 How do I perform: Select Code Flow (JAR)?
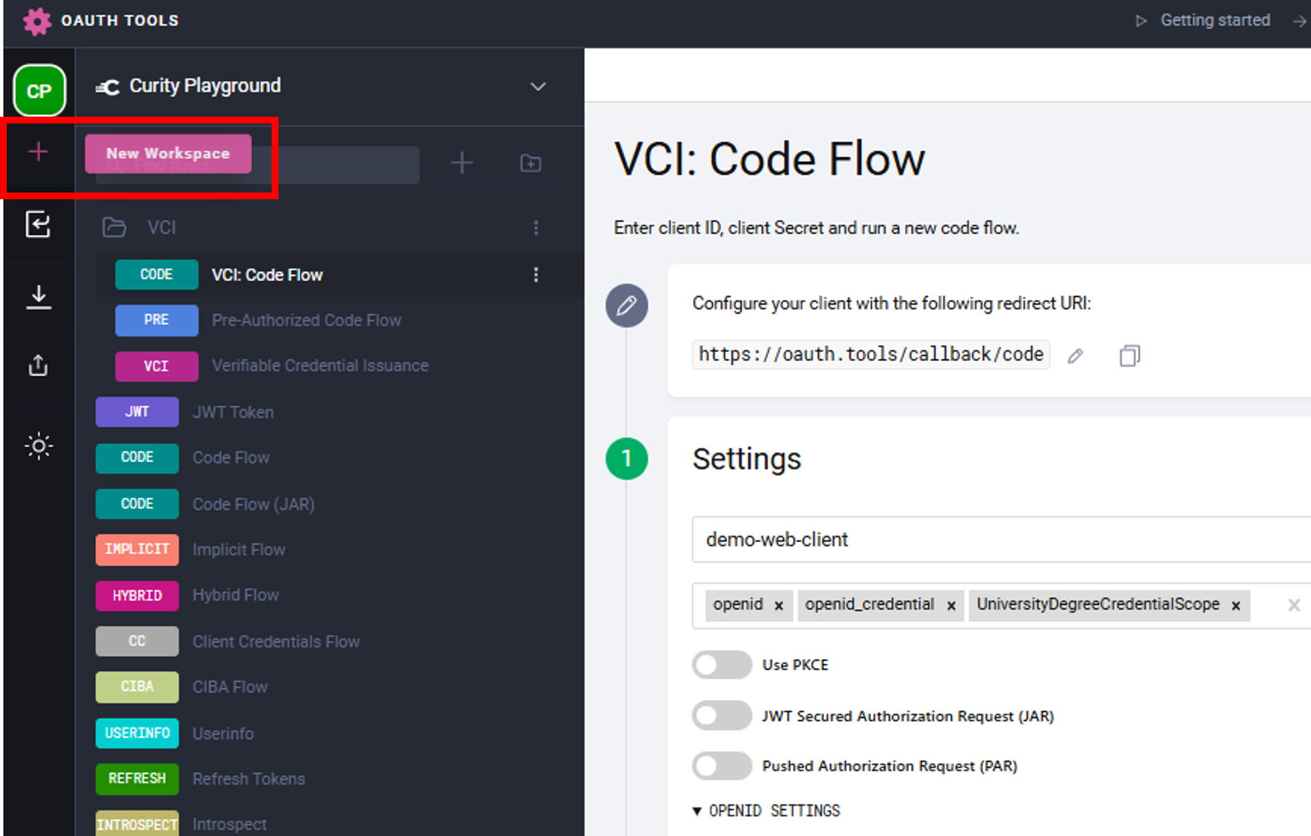tap(254, 504)
